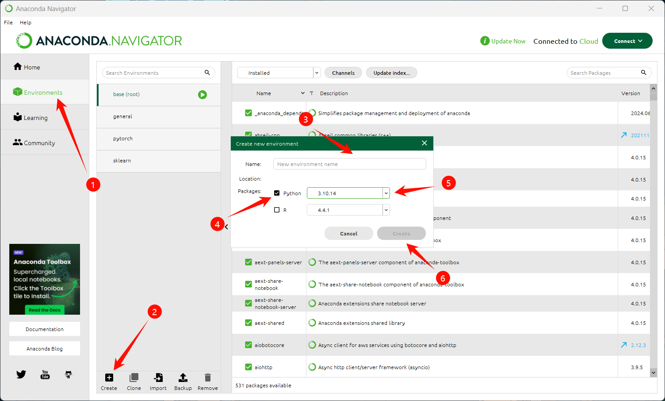This screenshot has width=665, height=401.
Task: Toggle the aext-share-notebook checkbox
Action: point(248,284)
